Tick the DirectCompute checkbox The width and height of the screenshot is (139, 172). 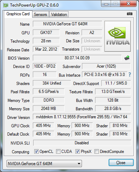(97, 151)
